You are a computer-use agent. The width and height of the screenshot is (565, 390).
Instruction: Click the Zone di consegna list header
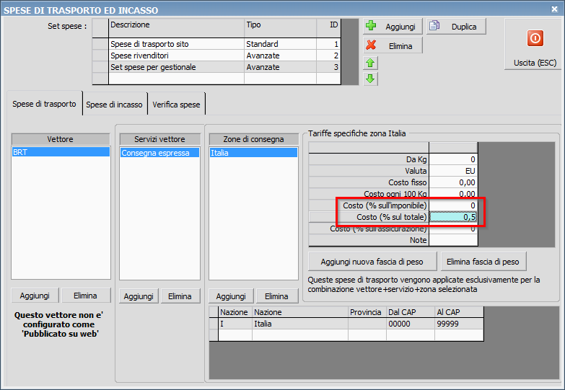(253, 139)
